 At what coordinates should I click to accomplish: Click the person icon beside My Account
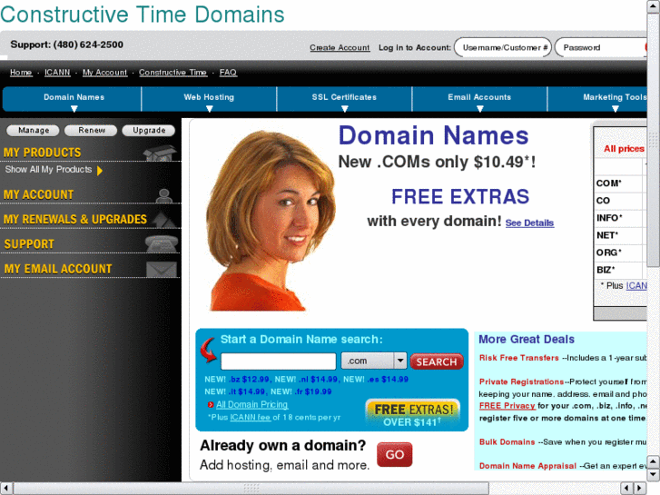click(x=163, y=196)
